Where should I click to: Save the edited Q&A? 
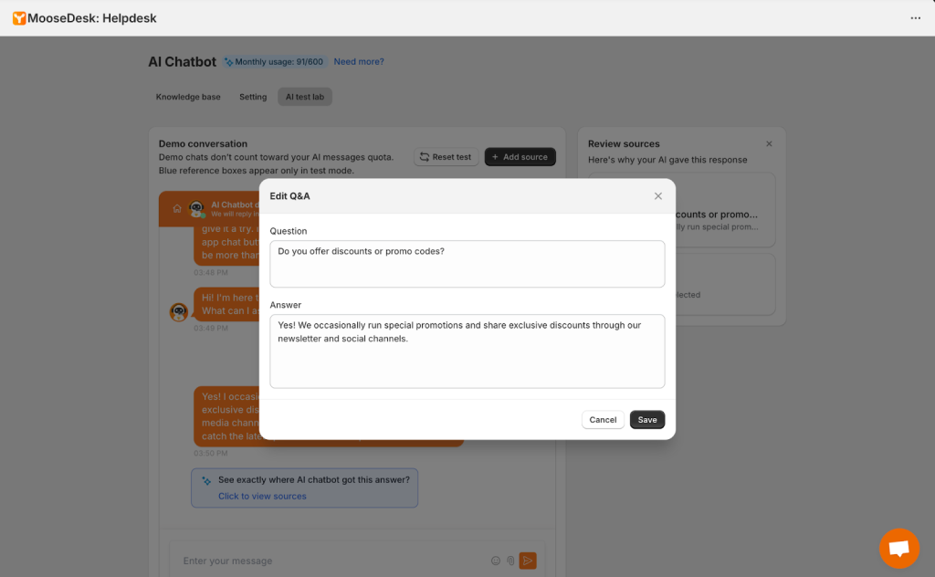[646, 420]
